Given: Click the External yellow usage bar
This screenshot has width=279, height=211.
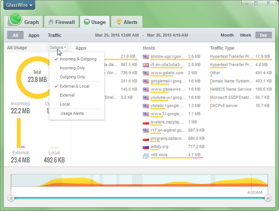Looking at the screenshot, I should tap(19, 133).
